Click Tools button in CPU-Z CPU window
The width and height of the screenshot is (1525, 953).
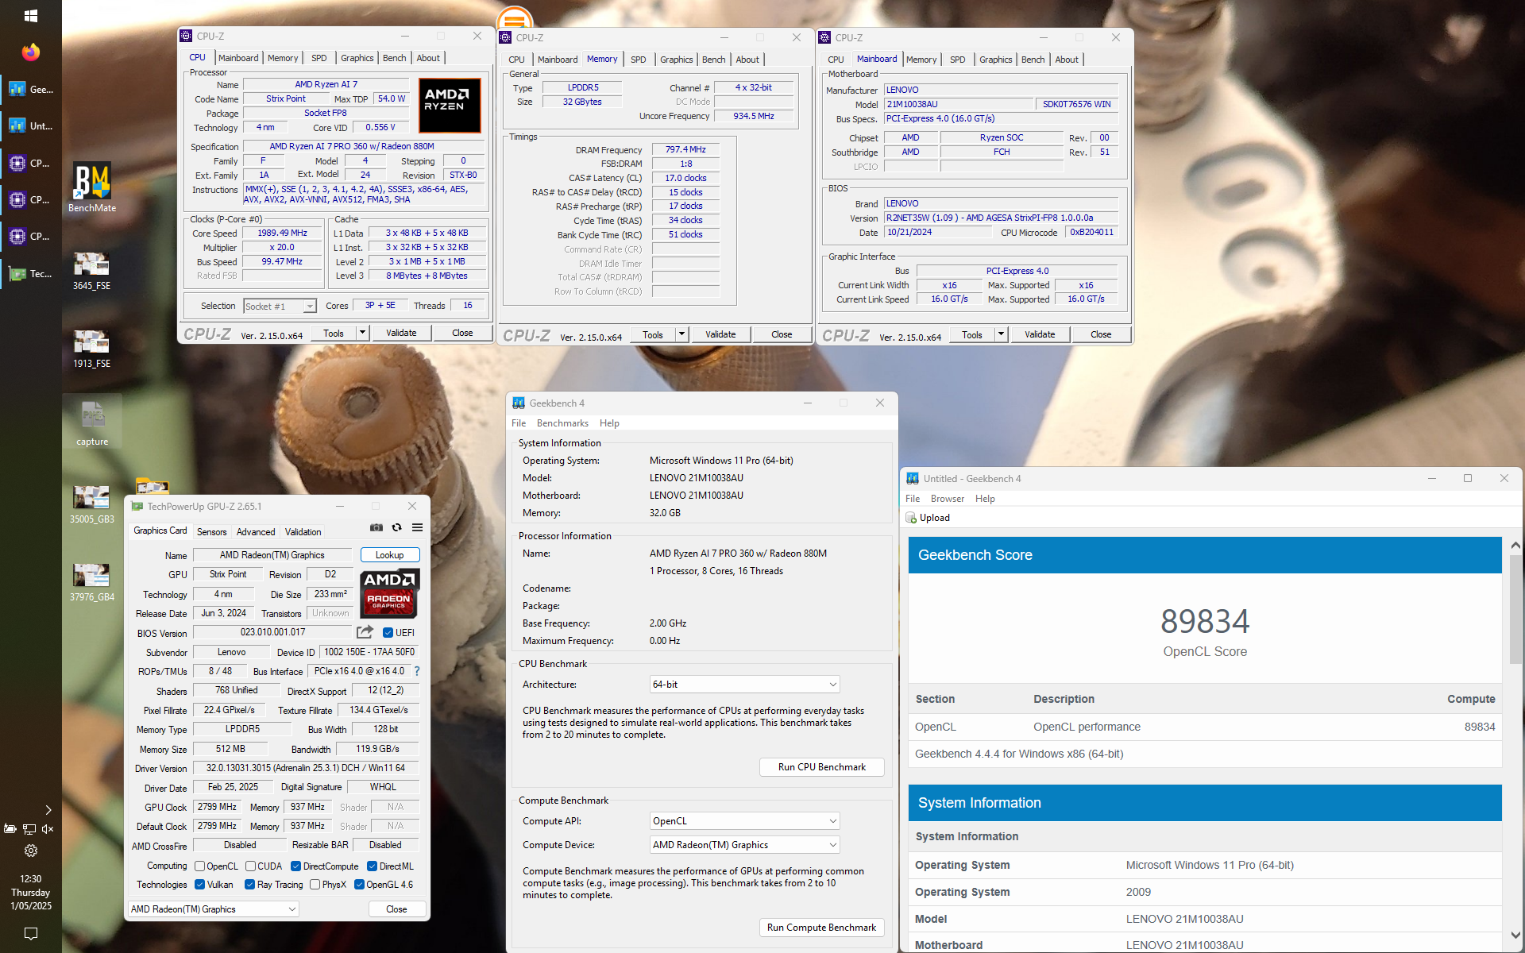(x=334, y=333)
